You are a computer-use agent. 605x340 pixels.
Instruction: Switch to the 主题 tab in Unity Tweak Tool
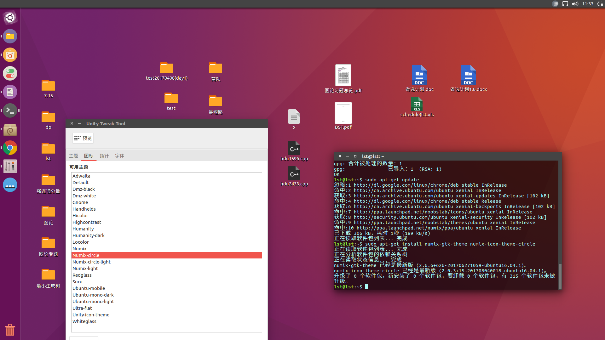[x=73, y=156]
